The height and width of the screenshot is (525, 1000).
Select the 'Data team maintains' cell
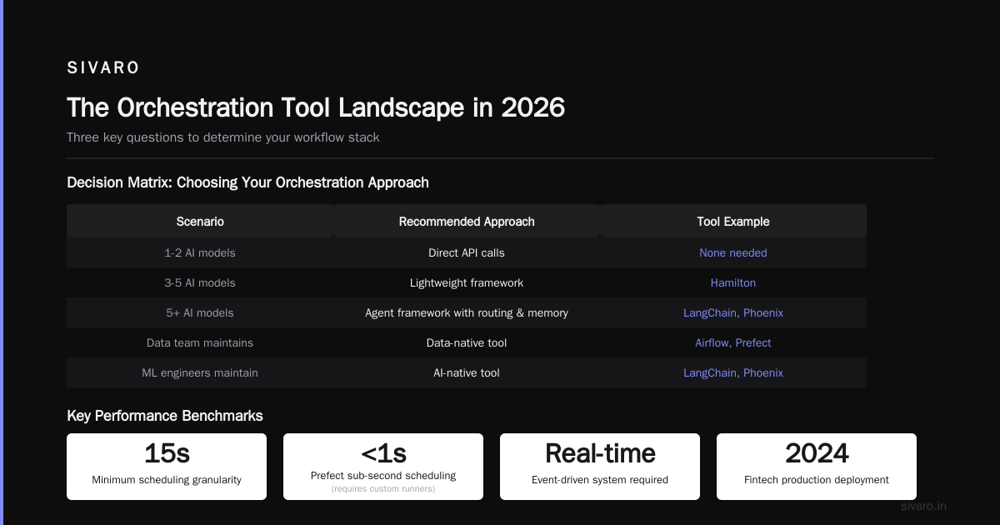(x=200, y=342)
